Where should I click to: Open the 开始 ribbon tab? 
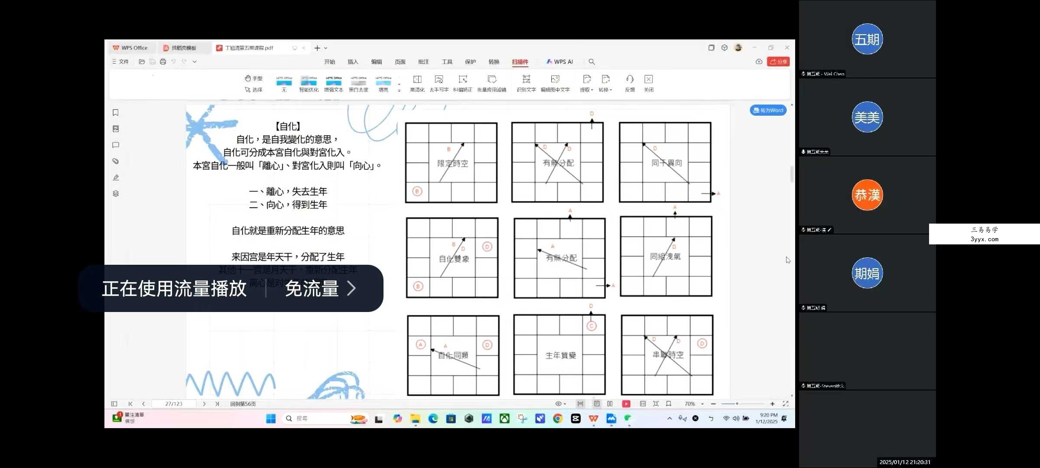coord(330,62)
